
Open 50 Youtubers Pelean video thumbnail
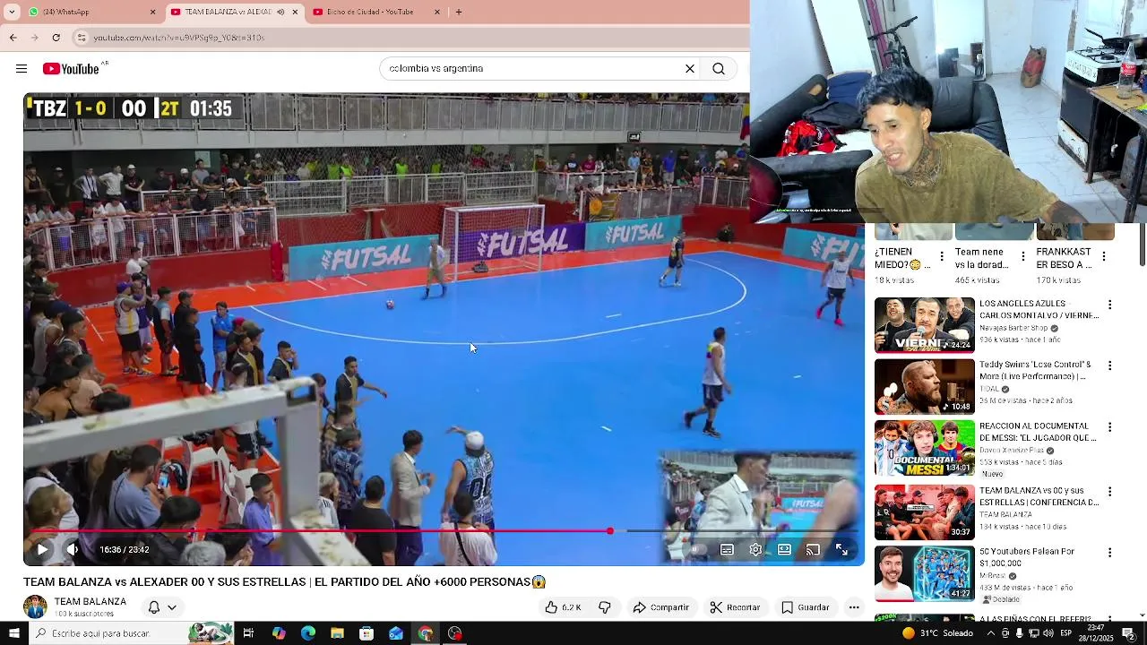point(924,573)
